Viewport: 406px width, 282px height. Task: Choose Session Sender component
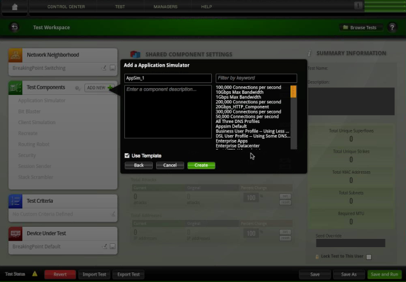click(35, 167)
